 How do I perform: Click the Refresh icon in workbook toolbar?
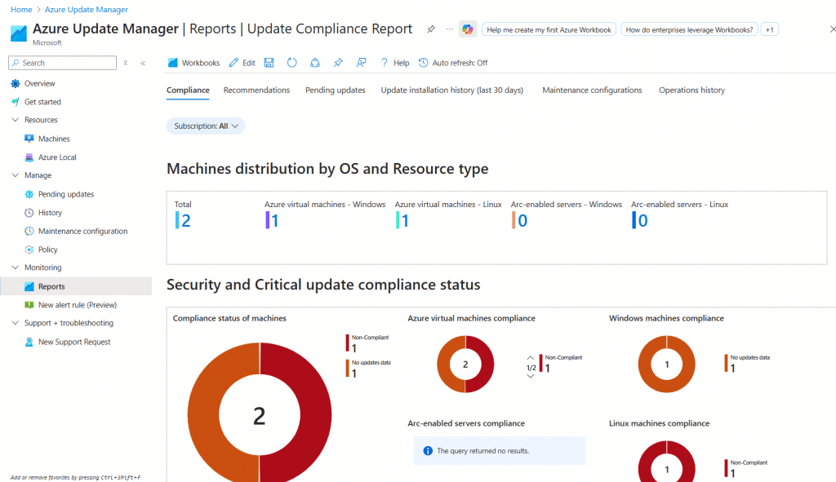tap(291, 63)
